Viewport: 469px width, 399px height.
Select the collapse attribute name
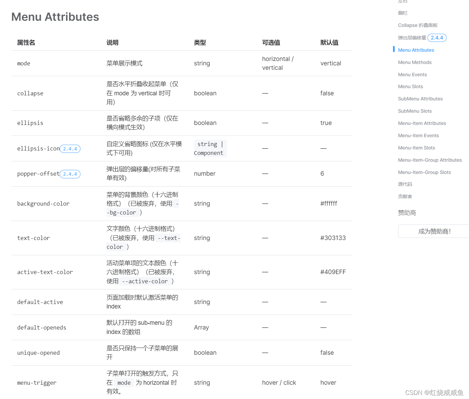[30, 93]
